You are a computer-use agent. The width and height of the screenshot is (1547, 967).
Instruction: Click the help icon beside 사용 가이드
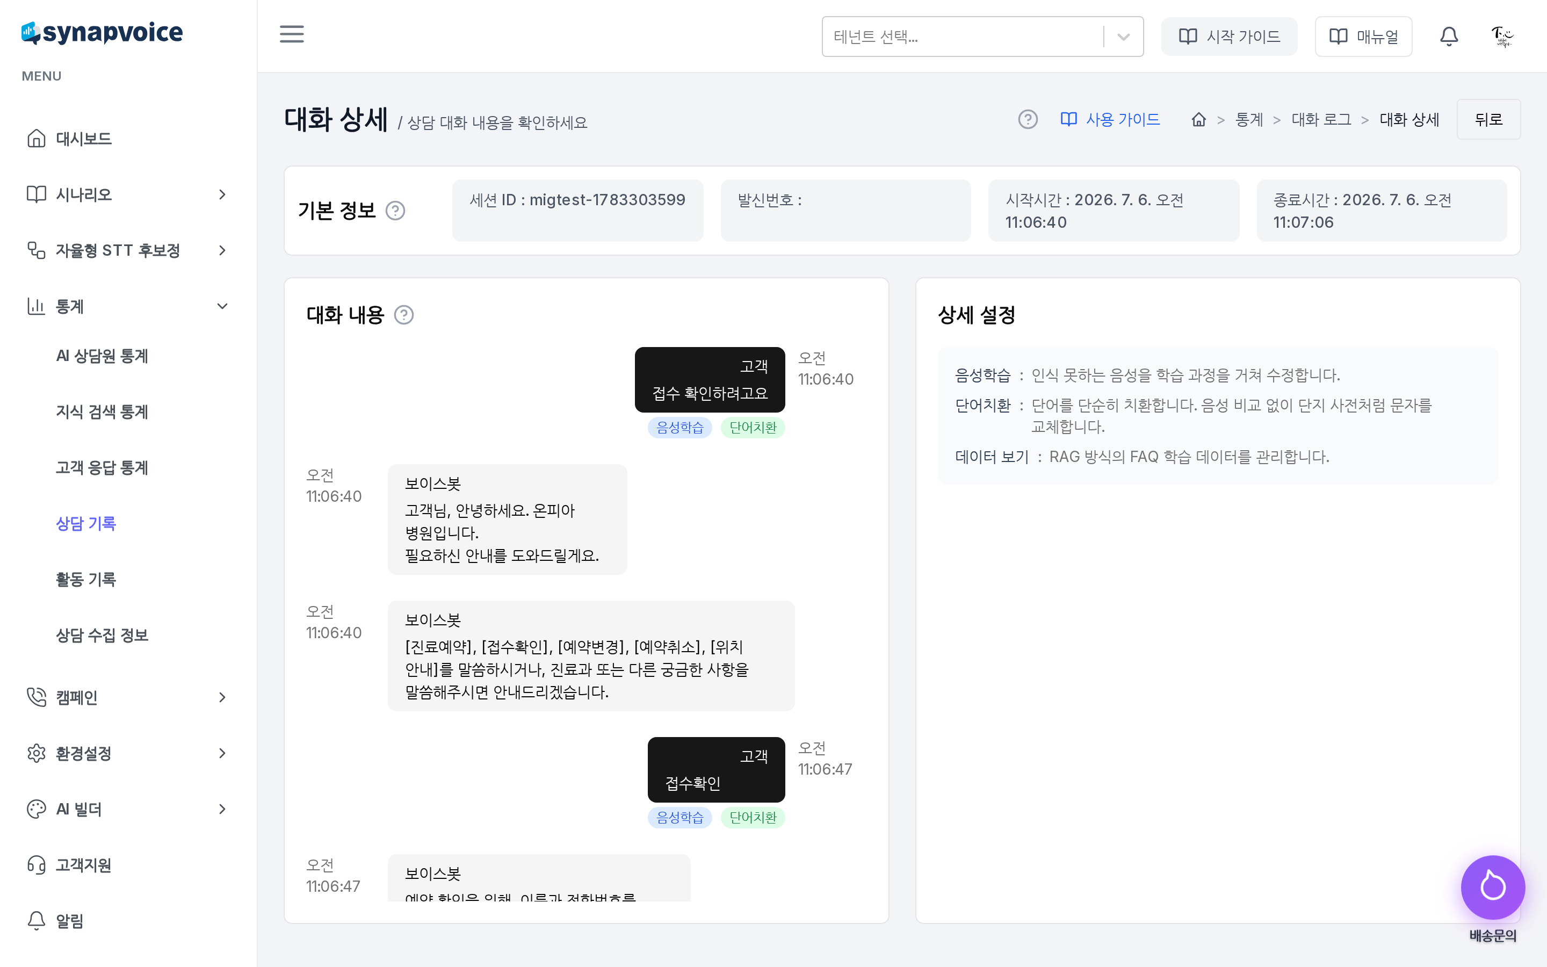[x=1027, y=120]
